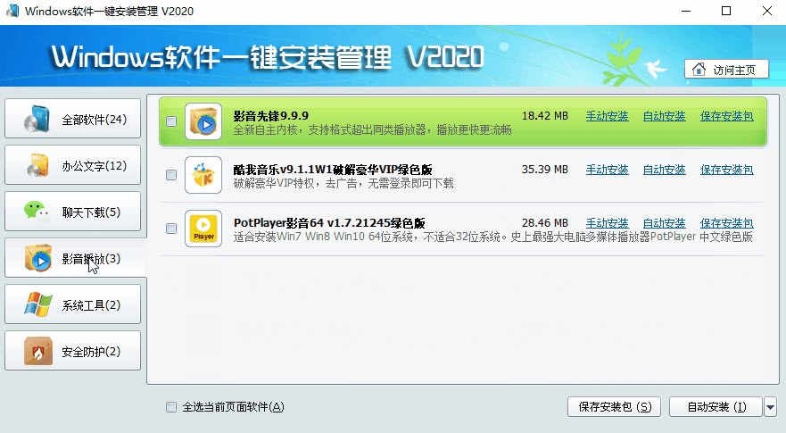The height and width of the screenshot is (433, 786).
Task: Click the 酷我音乐 app icon
Action: [203, 175]
